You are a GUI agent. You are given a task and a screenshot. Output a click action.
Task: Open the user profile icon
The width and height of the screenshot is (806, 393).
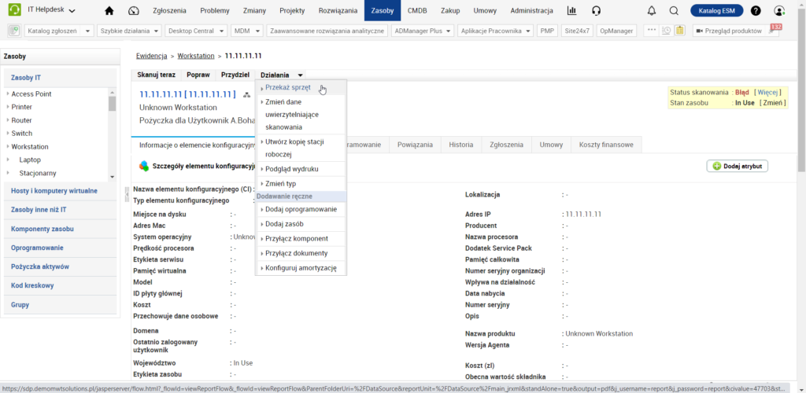[x=779, y=10]
